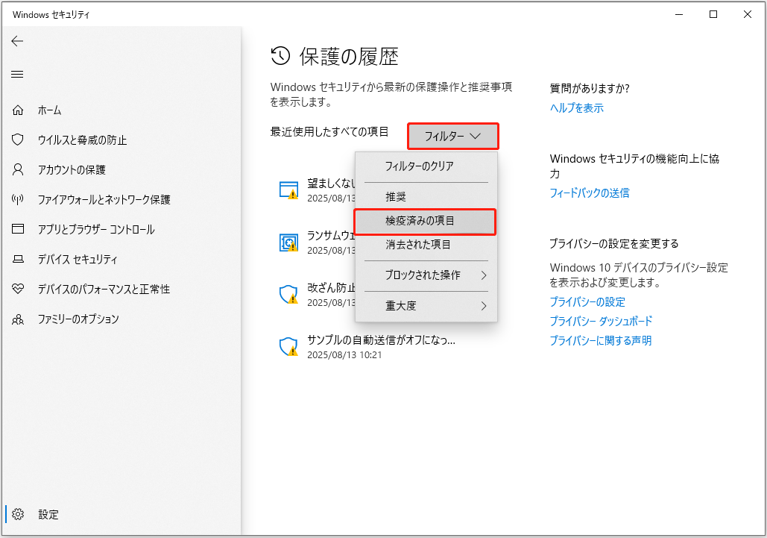The height and width of the screenshot is (538, 767).
Task: Select 検疫済みの項目 in the filter menu
Action: click(x=424, y=222)
